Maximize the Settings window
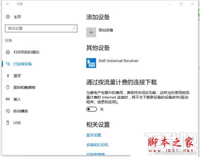Screen dimensions: 200x157 coord(181,4)
